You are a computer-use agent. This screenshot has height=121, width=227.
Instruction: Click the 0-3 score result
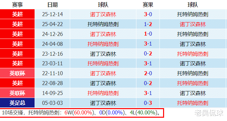click(148, 103)
